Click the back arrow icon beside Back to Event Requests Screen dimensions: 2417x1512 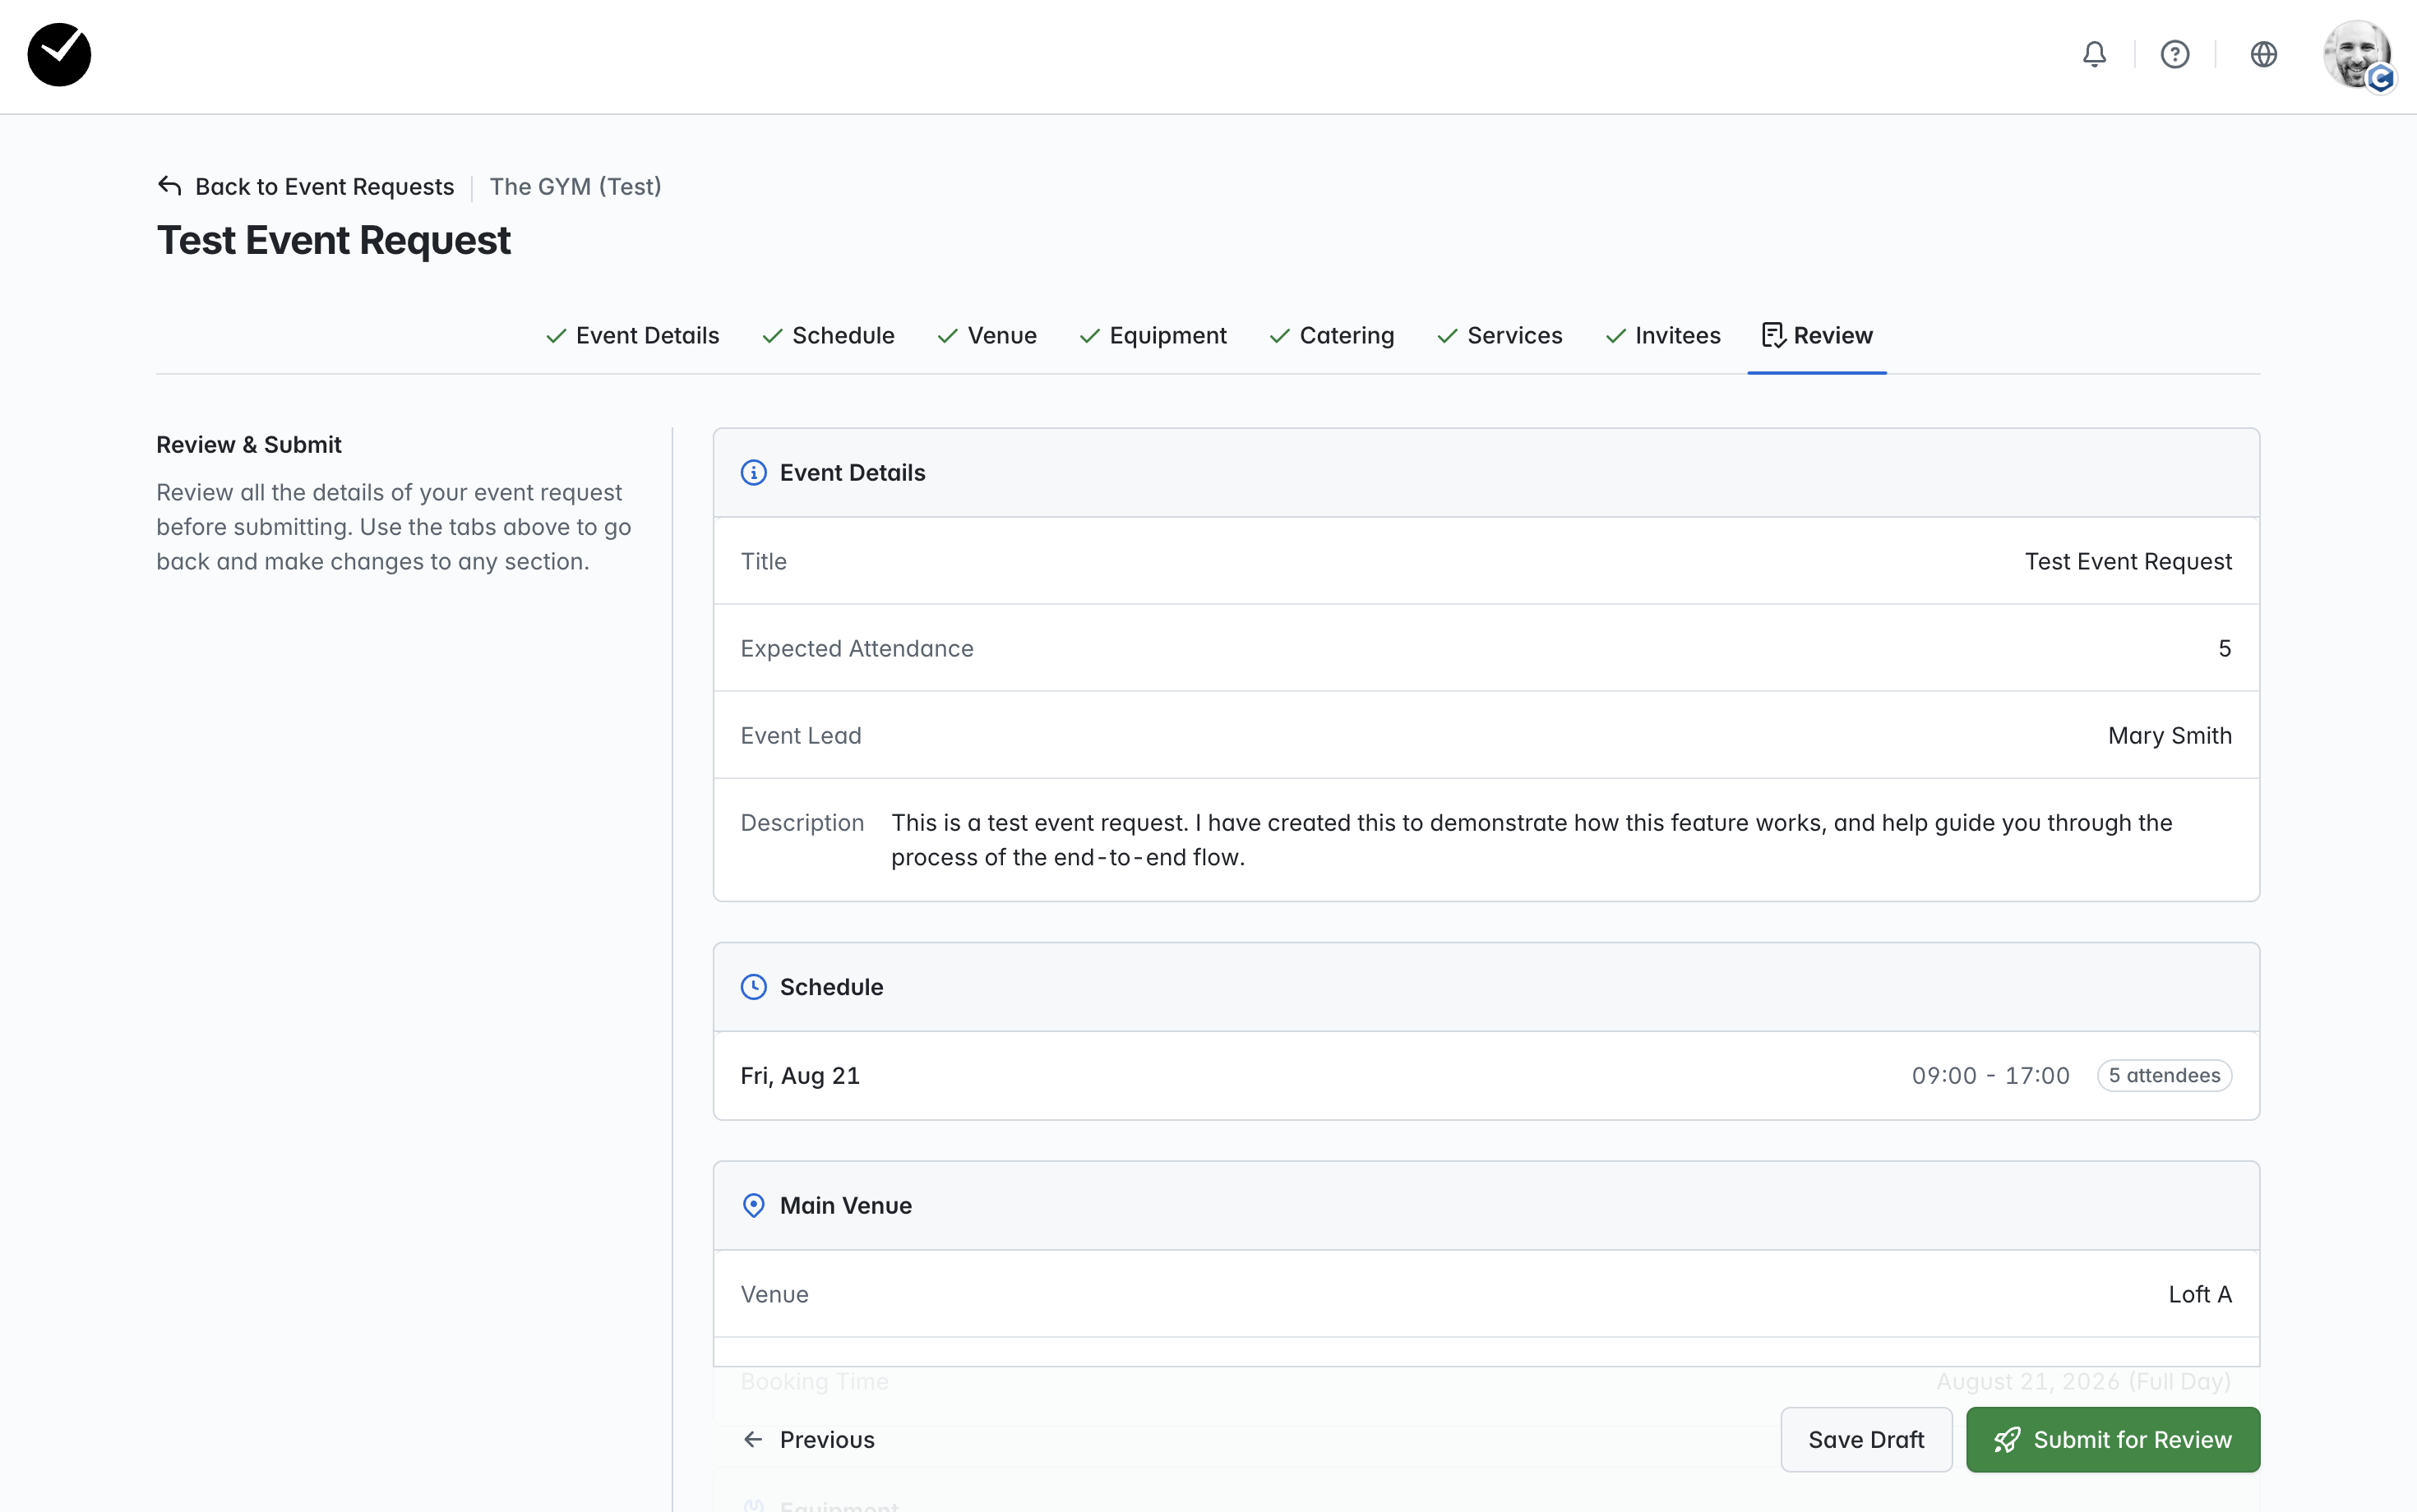[170, 186]
